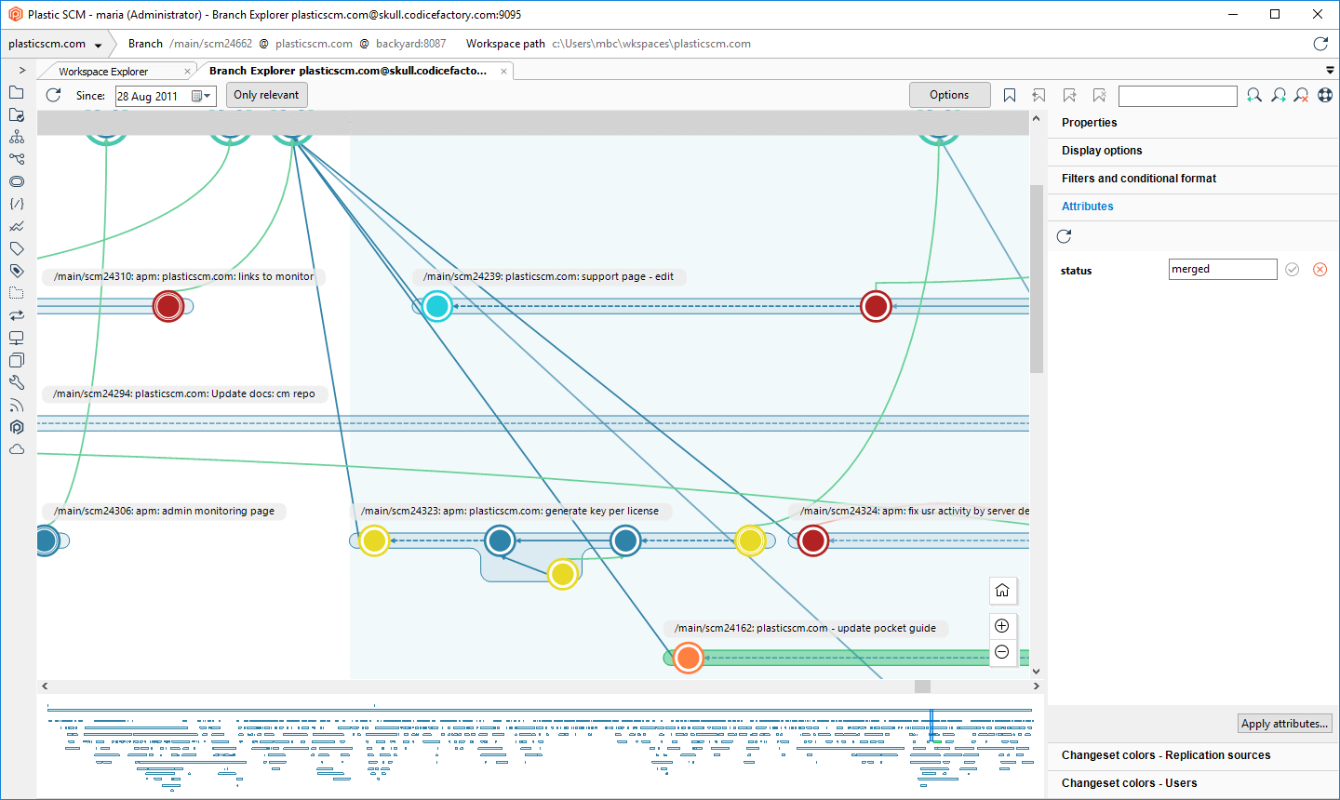The image size is (1340, 800).
Task: Click the Apply attributes... button
Action: (1285, 724)
